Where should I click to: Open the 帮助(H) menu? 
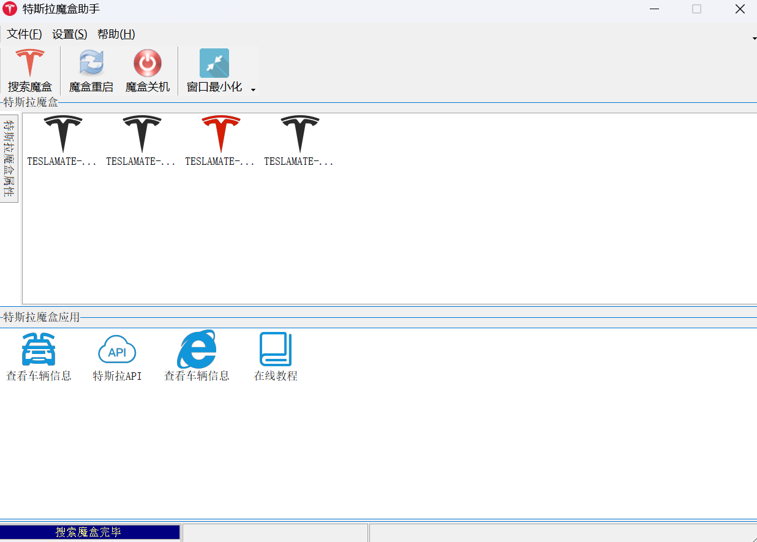116,34
